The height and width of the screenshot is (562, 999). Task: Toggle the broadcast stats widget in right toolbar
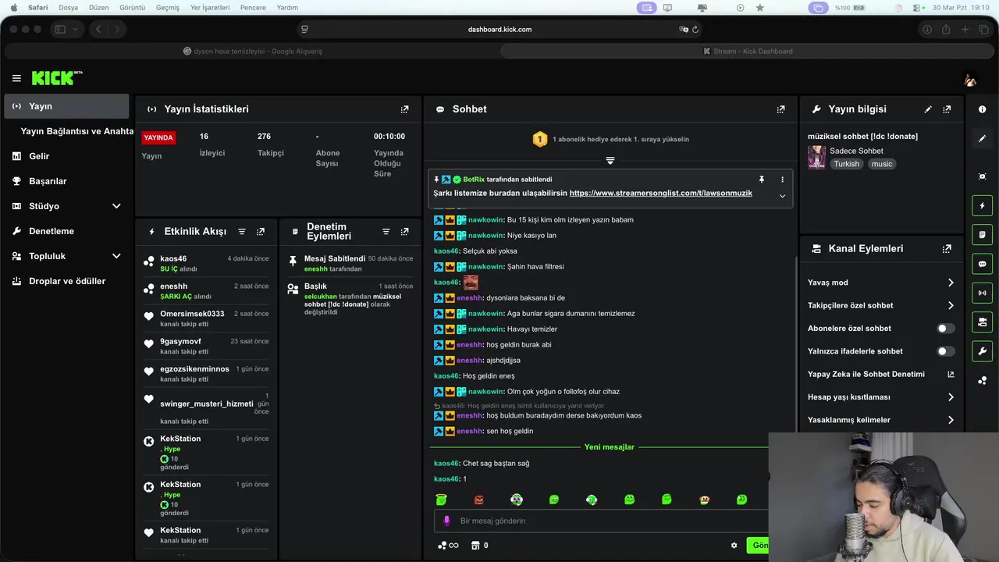[982, 293]
